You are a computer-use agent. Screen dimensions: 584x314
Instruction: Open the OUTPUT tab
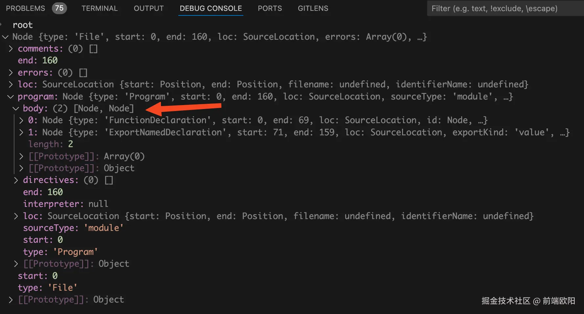click(x=148, y=8)
